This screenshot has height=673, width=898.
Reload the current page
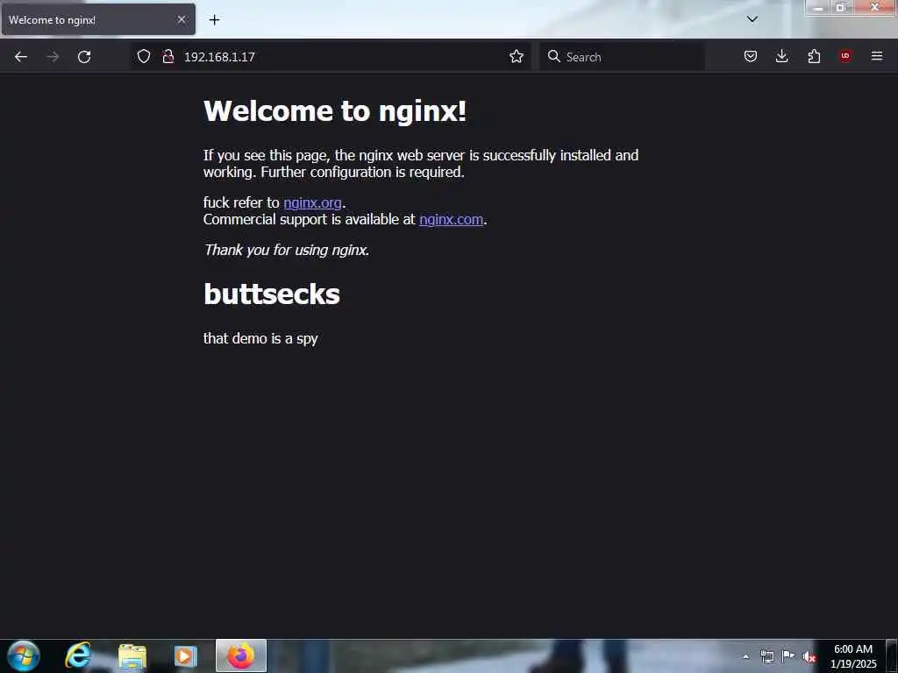click(x=84, y=57)
